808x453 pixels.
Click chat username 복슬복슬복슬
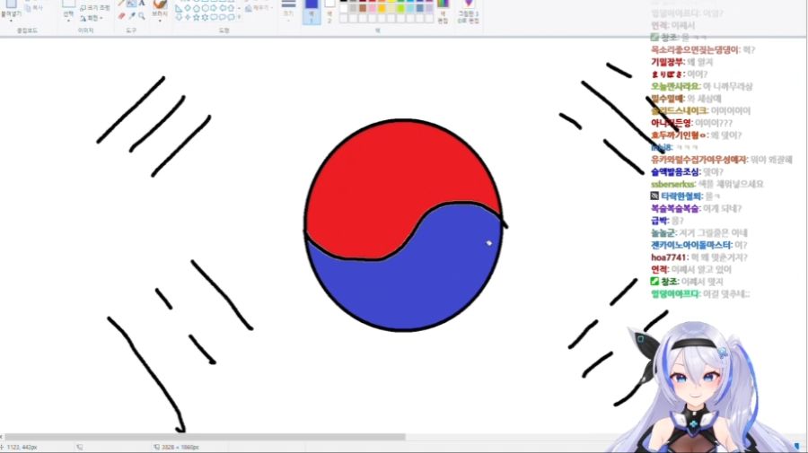pos(675,208)
